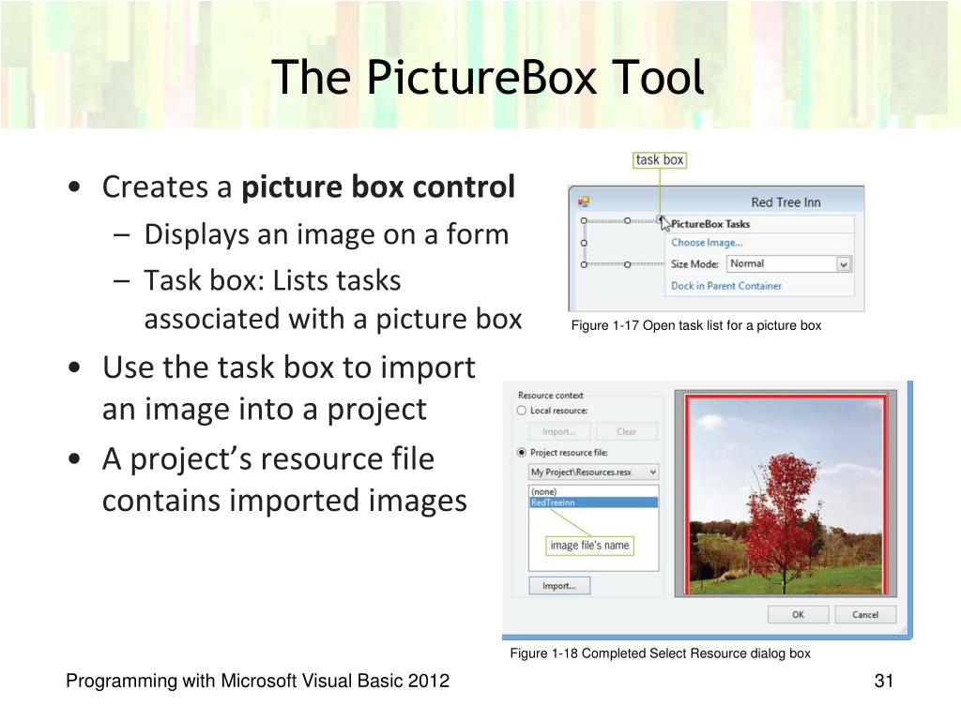Click Dock in Parent Container link
Image resolution: width=961 pixels, height=720 pixels.
[726, 286]
